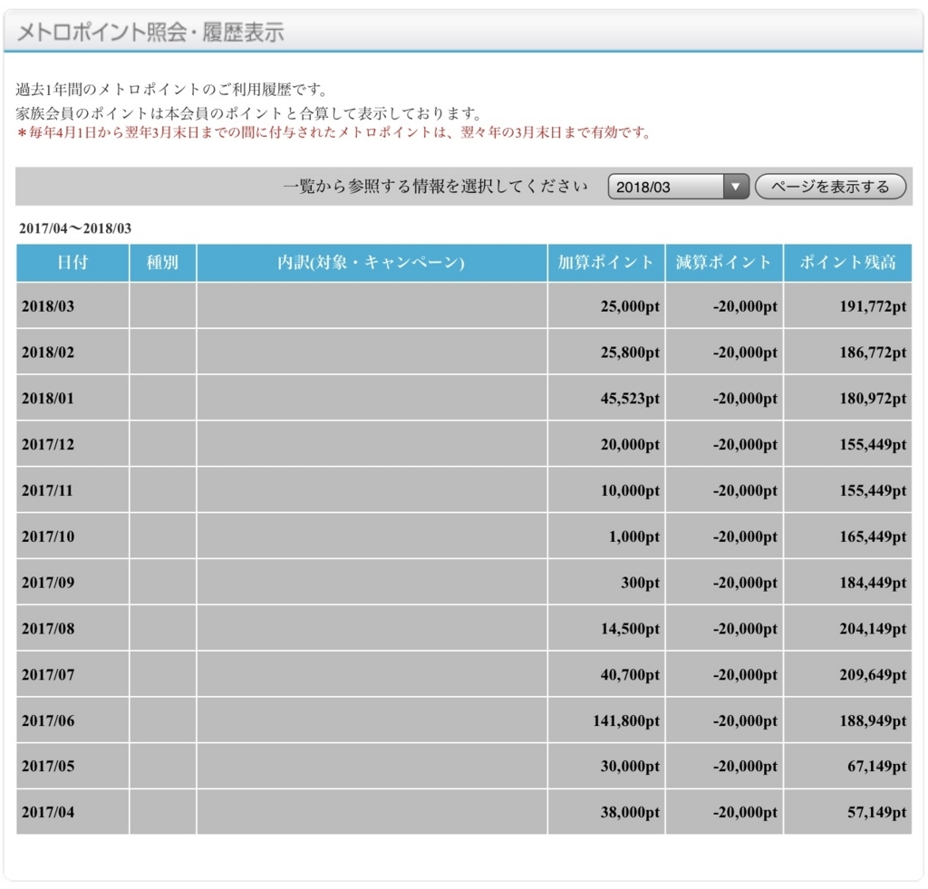Click the 184,449pt balance value
The height and width of the screenshot is (889, 928).
(873, 583)
